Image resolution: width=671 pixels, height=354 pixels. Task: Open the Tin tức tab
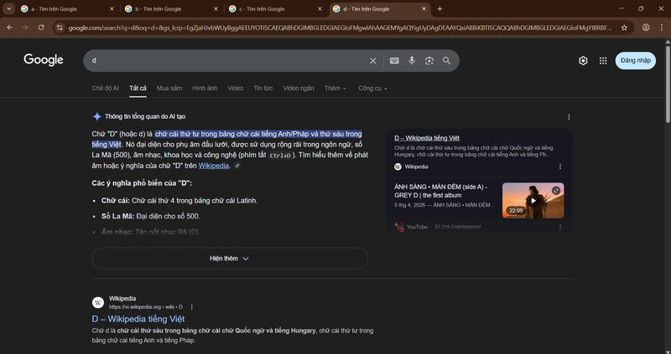pos(263,88)
